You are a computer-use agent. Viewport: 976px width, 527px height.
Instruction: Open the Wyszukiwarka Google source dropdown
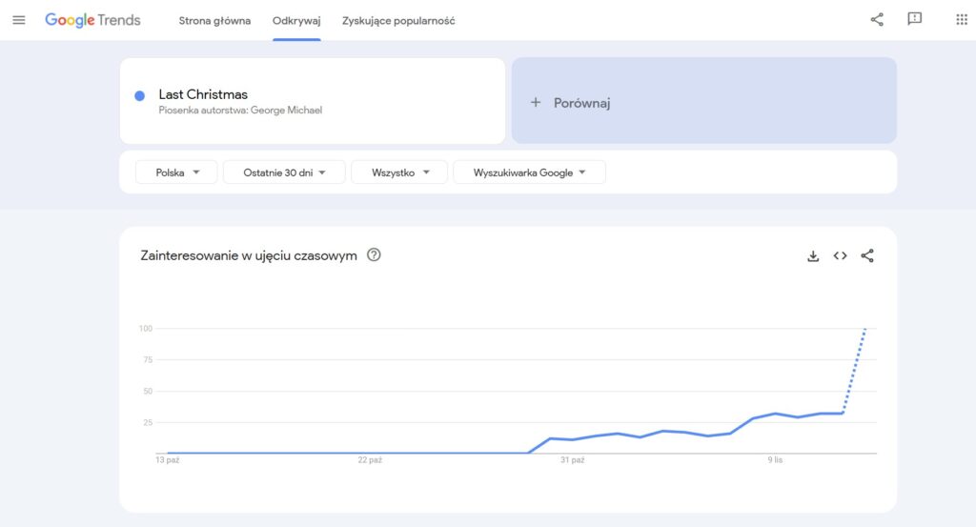529,172
